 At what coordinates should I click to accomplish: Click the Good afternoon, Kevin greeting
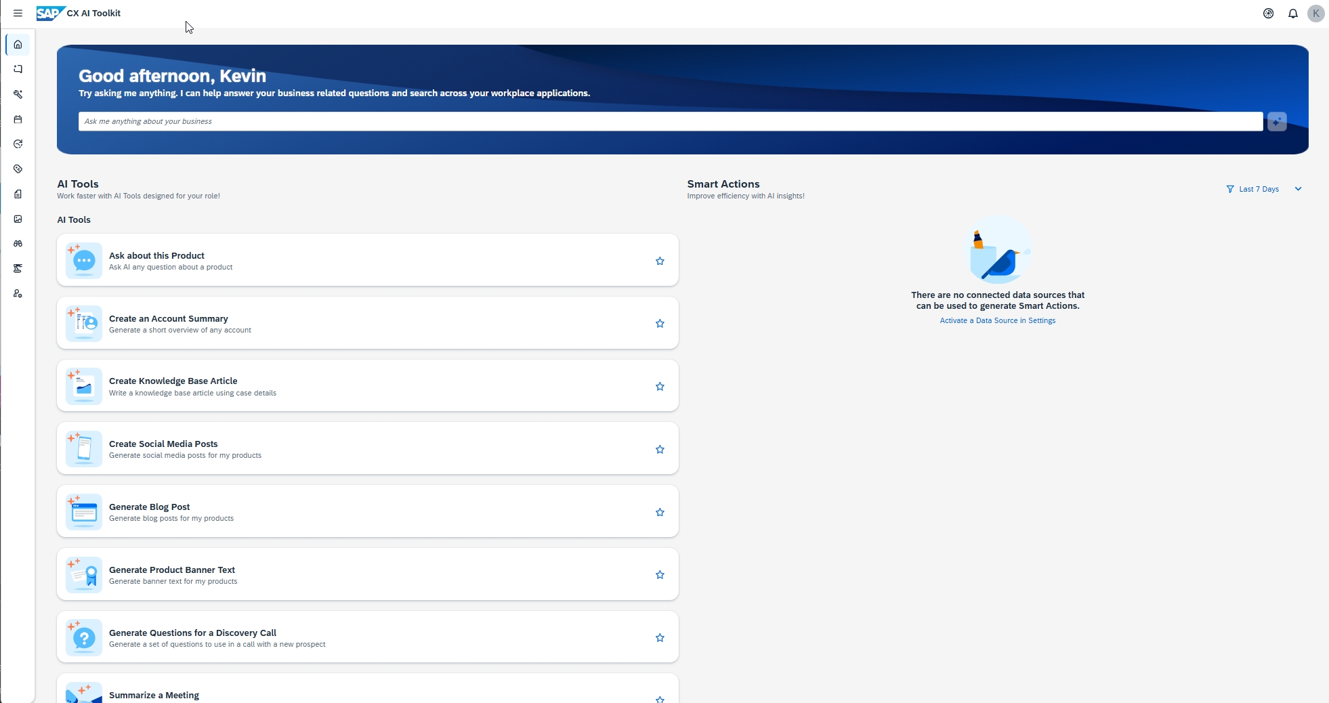click(x=172, y=76)
